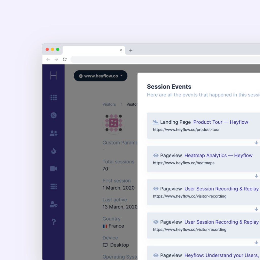The image size is (260, 260).
Task: Open the recordings video camera icon
Action: pyautogui.click(x=53, y=169)
